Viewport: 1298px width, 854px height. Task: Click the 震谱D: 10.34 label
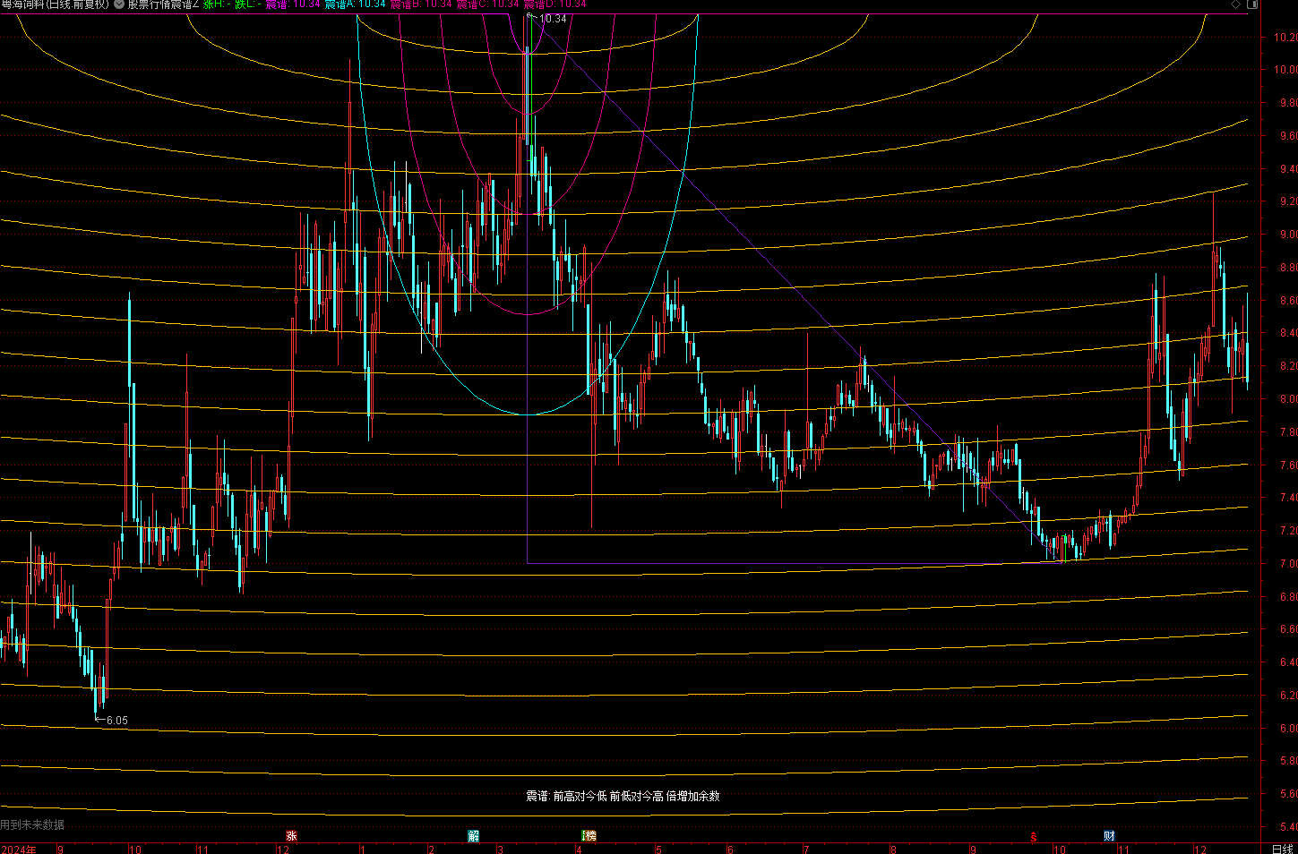(554, 4)
